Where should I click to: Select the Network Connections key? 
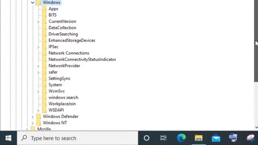(x=69, y=53)
